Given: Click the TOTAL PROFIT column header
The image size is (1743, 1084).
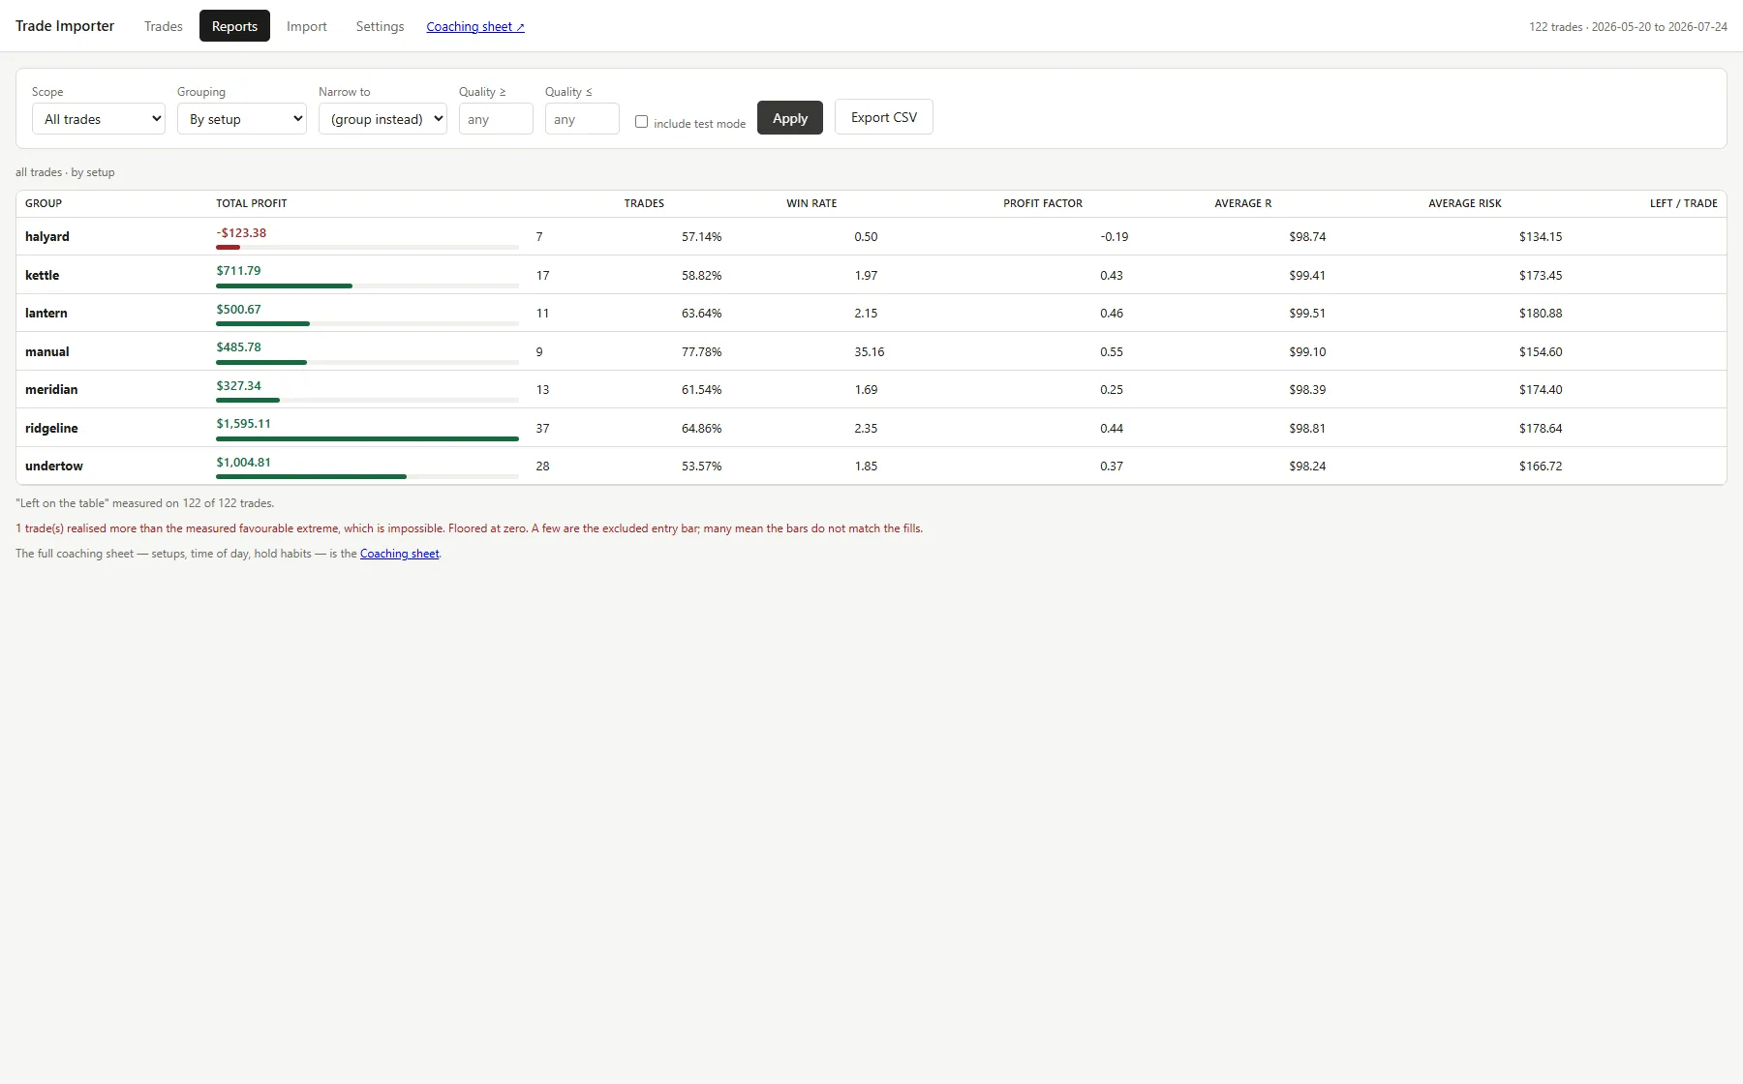Looking at the screenshot, I should (x=252, y=203).
